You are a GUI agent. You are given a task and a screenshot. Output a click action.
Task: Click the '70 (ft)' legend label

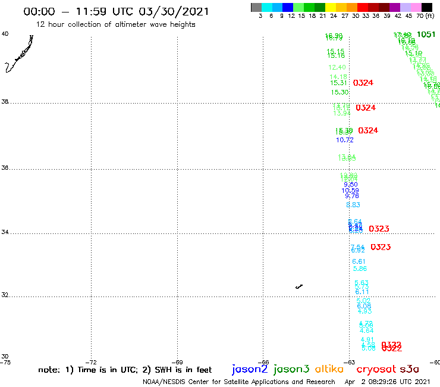pyautogui.click(x=425, y=15)
